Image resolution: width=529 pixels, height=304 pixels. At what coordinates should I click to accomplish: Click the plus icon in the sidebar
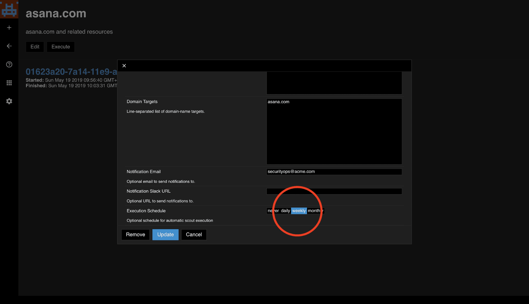coord(9,28)
